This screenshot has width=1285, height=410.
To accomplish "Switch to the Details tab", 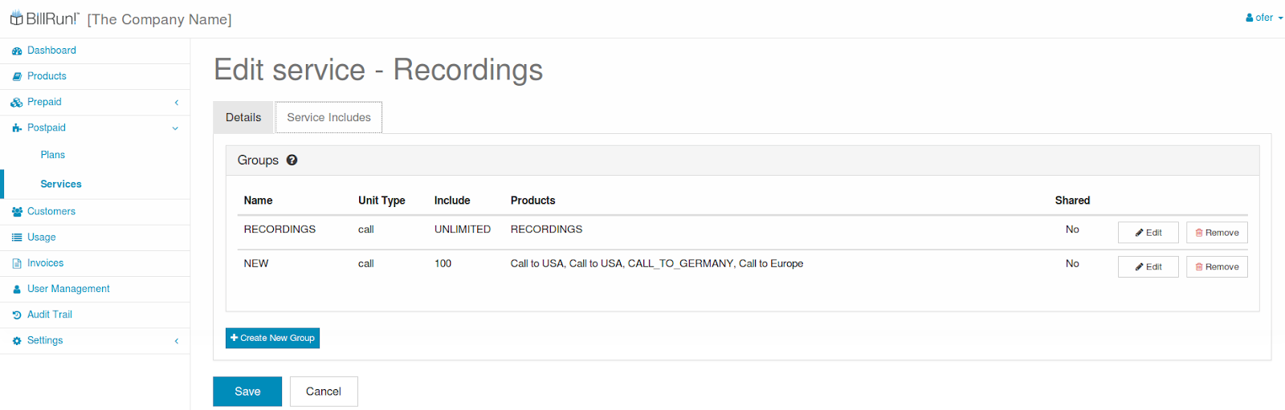I will [243, 117].
